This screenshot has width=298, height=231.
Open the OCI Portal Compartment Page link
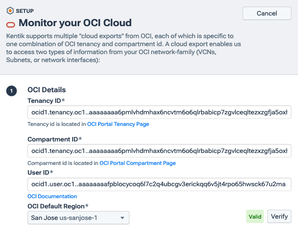(137, 163)
